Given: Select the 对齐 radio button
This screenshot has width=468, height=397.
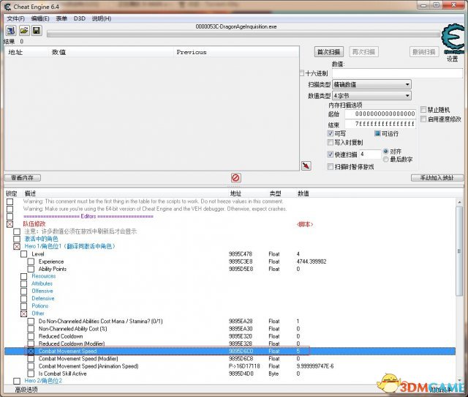Looking at the screenshot, I should tap(386, 152).
